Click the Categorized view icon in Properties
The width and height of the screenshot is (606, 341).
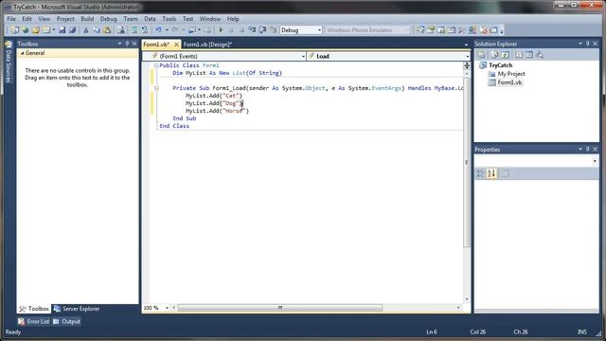click(480, 173)
